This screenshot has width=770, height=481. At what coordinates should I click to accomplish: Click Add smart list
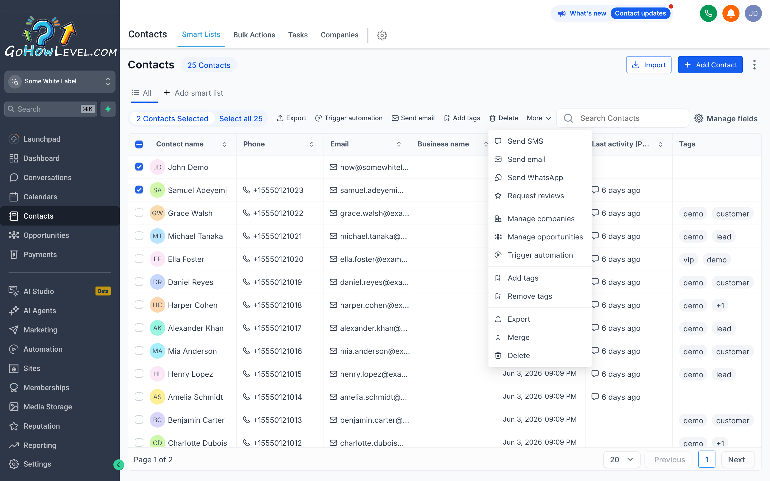pos(194,93)
